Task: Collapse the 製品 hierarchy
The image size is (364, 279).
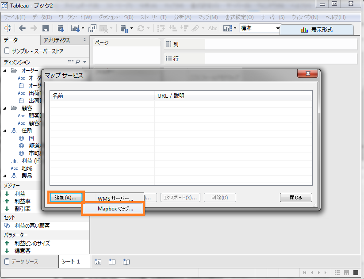Action: [4, 176]
